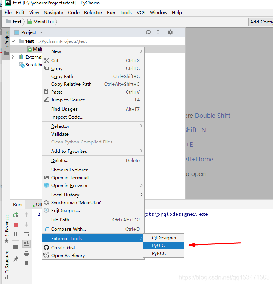273x284 pixels.
Task: Select File Path menu entry
Action: point(93,220)
